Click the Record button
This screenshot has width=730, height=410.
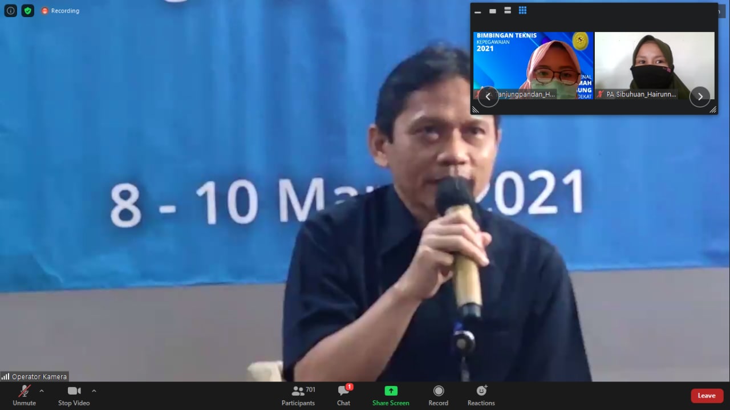coord(438,395)
